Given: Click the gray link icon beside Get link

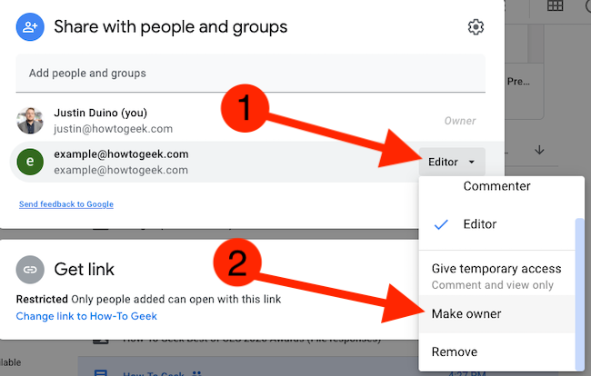Looking at the screenshot, I should pyautogui.click(x=30, y=270).
